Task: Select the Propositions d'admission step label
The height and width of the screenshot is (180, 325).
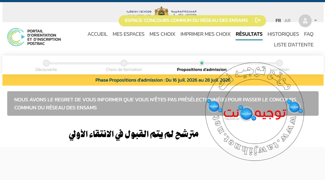Action: 201,70
